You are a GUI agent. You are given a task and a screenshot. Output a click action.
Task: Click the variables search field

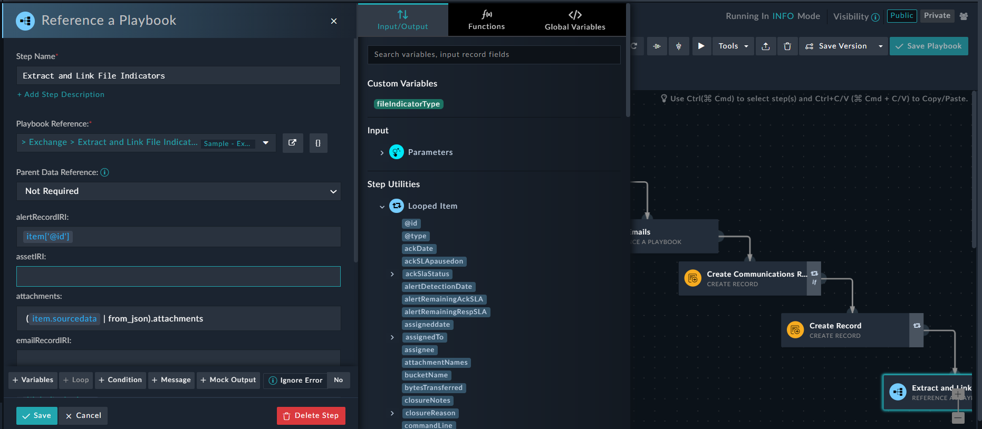494,55
